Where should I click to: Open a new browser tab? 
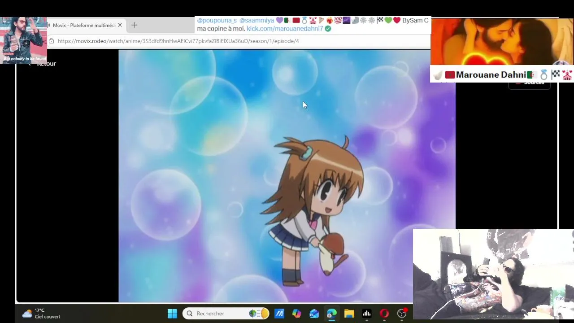[134, 25]
